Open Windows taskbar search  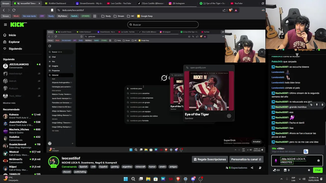tap(133, 179)
